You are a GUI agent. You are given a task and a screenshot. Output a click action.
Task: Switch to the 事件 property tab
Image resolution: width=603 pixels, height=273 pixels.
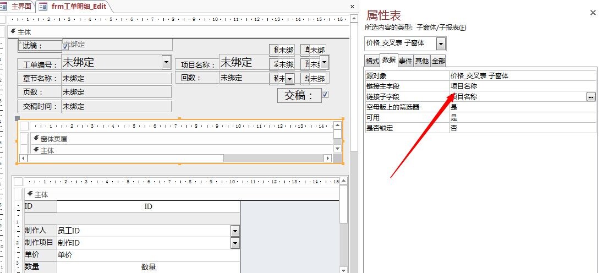405,61
